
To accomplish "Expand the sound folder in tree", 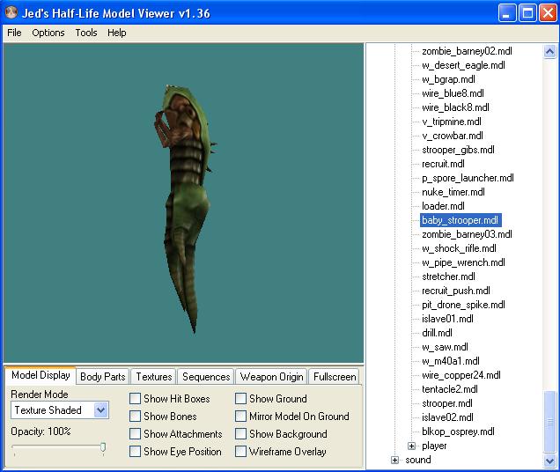I will pos(395,460).
